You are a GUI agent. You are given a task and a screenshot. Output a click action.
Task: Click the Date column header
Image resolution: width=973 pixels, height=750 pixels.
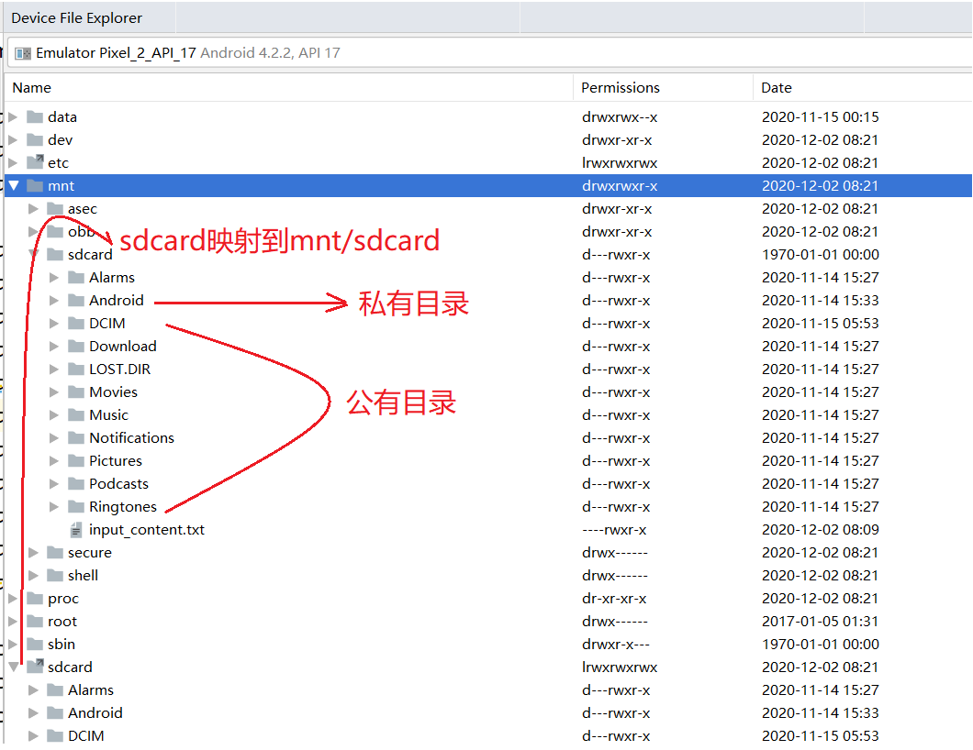[777, 88]
